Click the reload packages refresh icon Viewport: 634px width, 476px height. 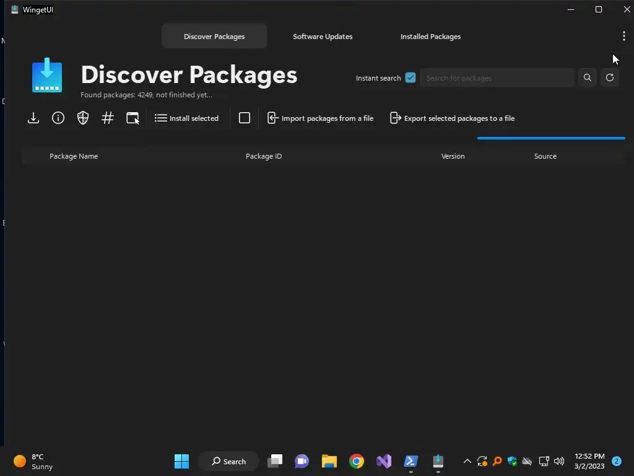coord(610,77)
